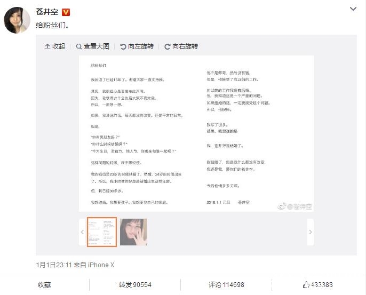Open the 苍井空 username link
Viewport: 366px width, 295px height.
coord(47,12)
